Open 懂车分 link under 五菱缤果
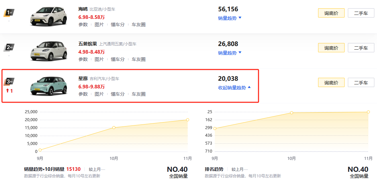377x188 pixels. (118, 59)
